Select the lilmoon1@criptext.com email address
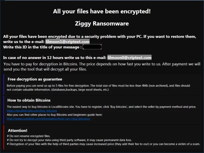The height and width of the screenshot is (153, 204). tap(67, 42)
